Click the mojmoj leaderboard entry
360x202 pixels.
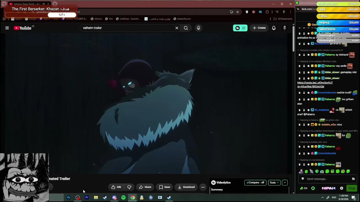coord(339,22)
